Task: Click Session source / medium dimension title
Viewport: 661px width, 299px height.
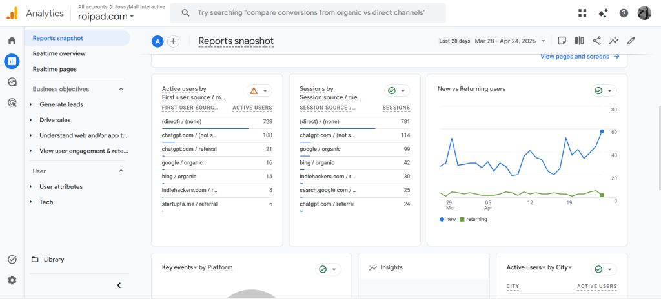Action: (x=331, y=97)
